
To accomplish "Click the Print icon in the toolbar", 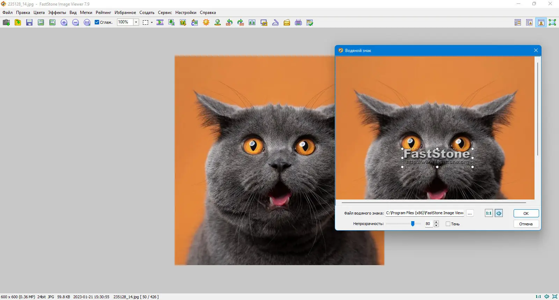I will [298, 22].
